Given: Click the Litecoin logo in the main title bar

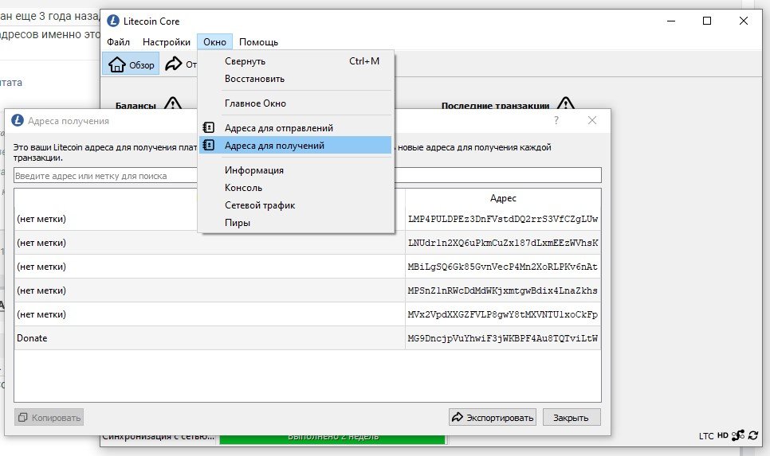Looking at the screenshot, I should (x=113, y=21).
